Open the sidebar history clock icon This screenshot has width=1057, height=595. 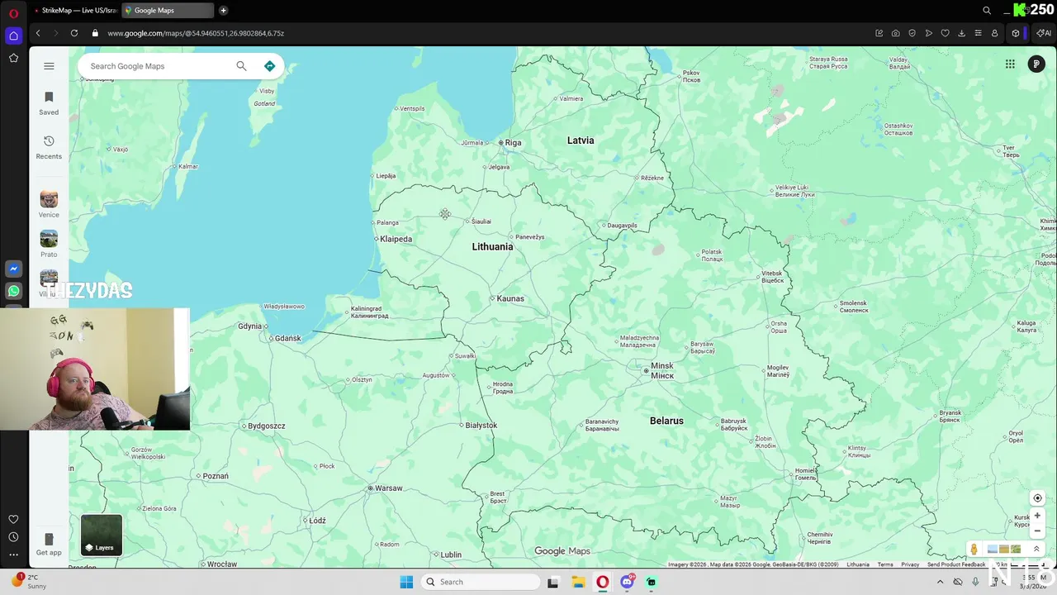click(x=13, y=537)
